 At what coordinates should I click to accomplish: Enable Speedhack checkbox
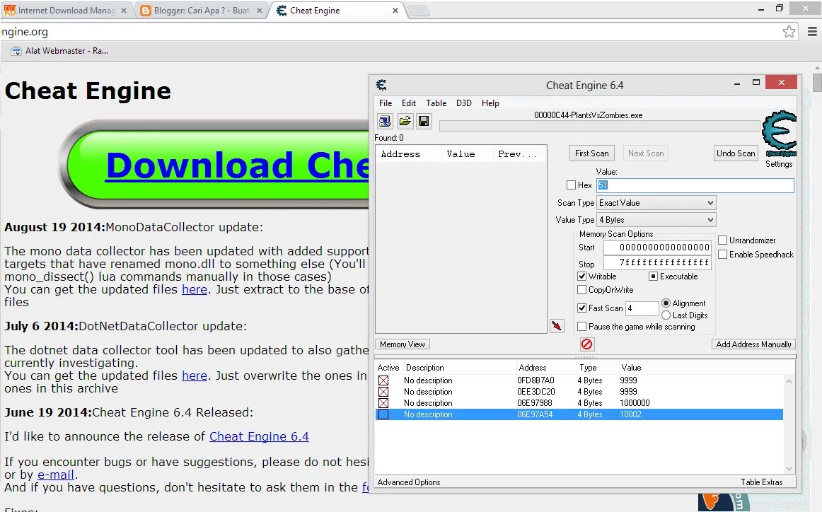pyautogui.click(x=722, y=254)
